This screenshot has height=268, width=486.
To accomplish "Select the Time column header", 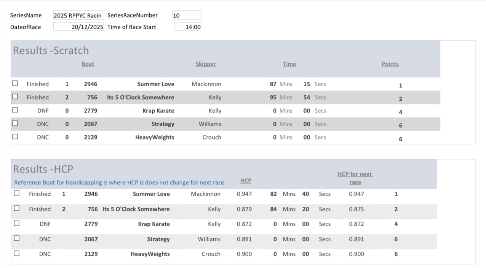I will click(x=289, y=64).
